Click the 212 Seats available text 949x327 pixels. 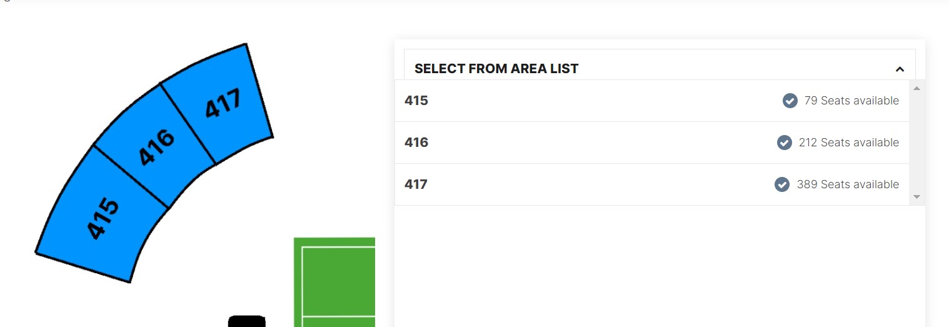pos(849,143)
